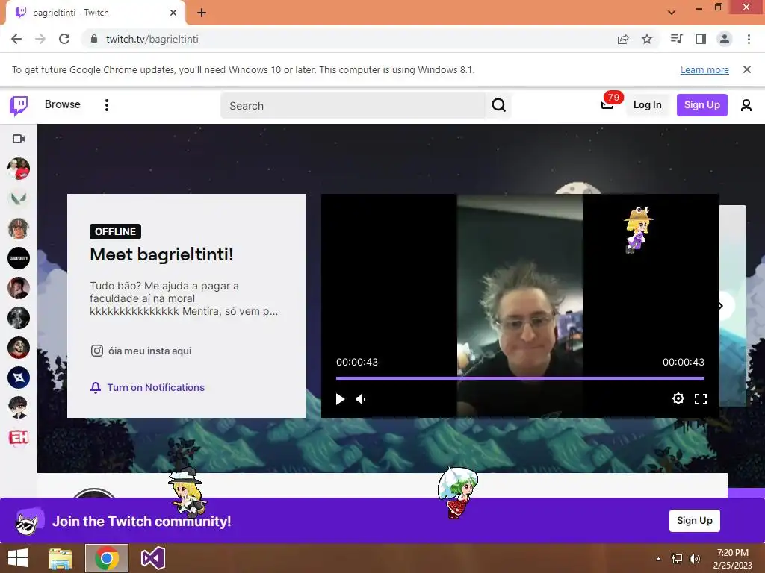Show hidden system tray icons
The width and height of the screenshot is (765, 573).
(658, 559)
